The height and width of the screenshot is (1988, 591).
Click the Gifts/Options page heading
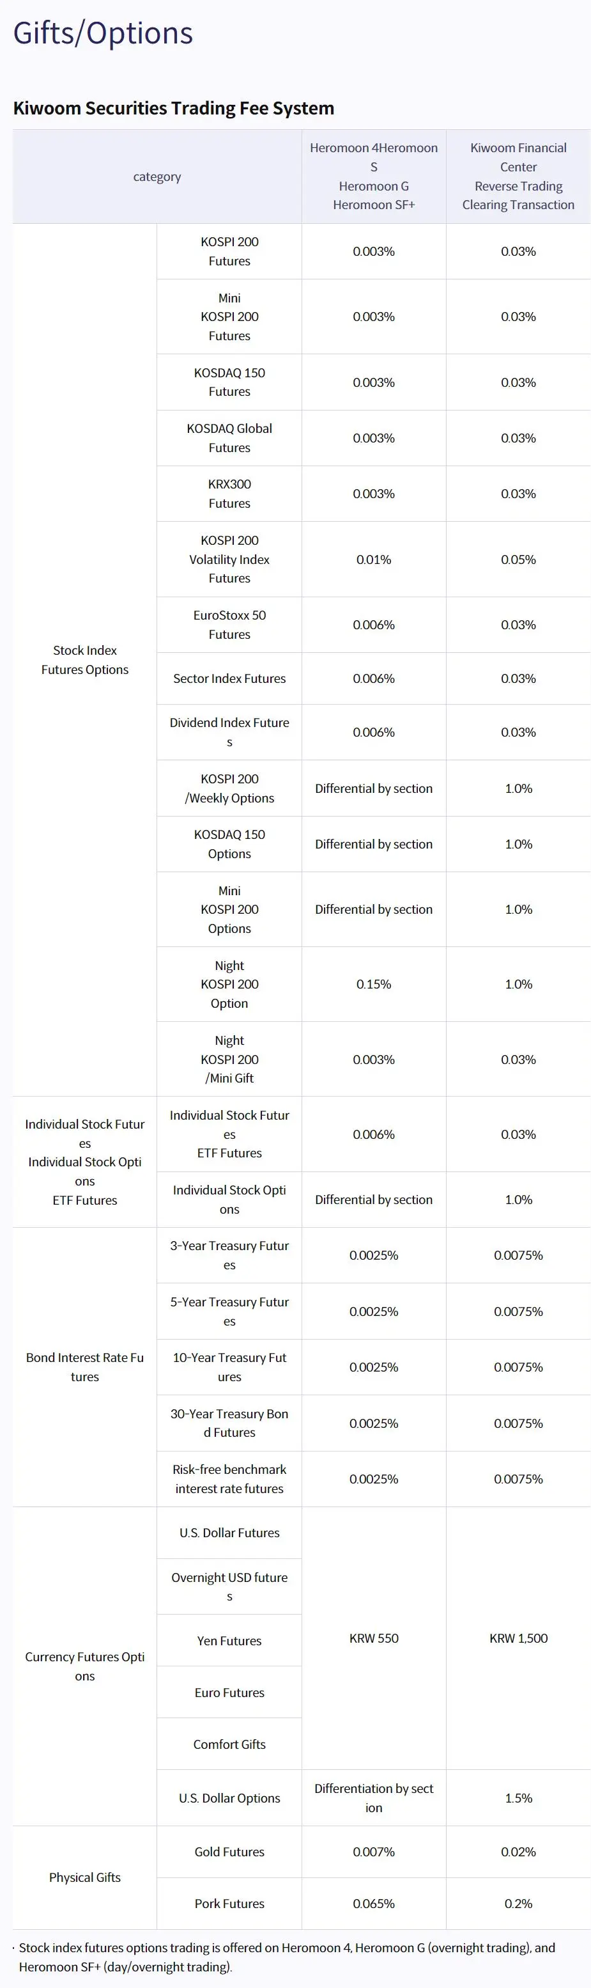103,33
